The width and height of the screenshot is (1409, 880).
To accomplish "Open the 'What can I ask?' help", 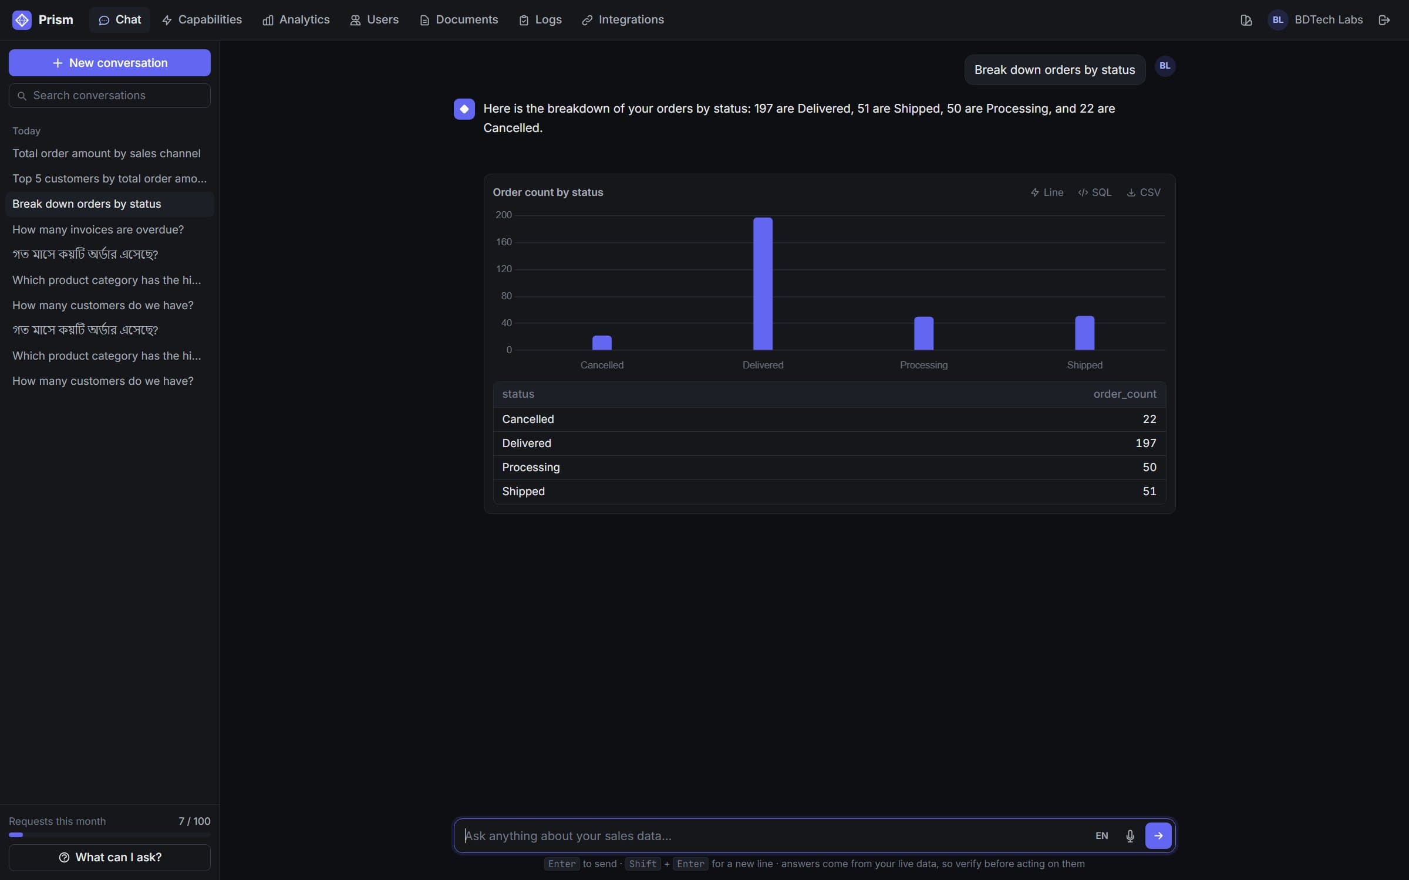I will tap(110, 858).
